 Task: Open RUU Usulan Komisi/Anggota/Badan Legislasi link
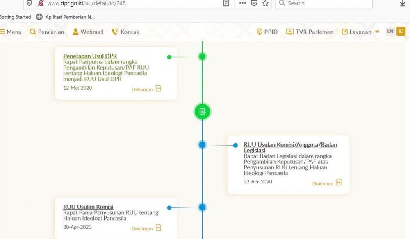tap(290, 147)
